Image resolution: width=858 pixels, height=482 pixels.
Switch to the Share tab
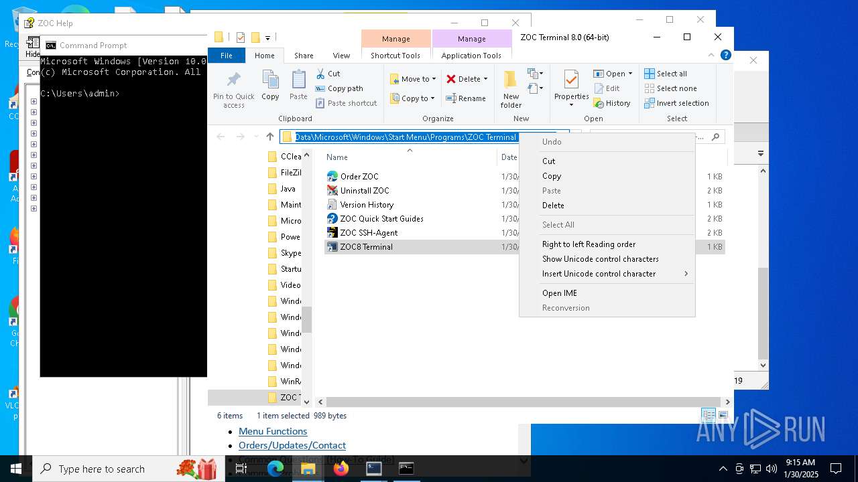(304, 56)
